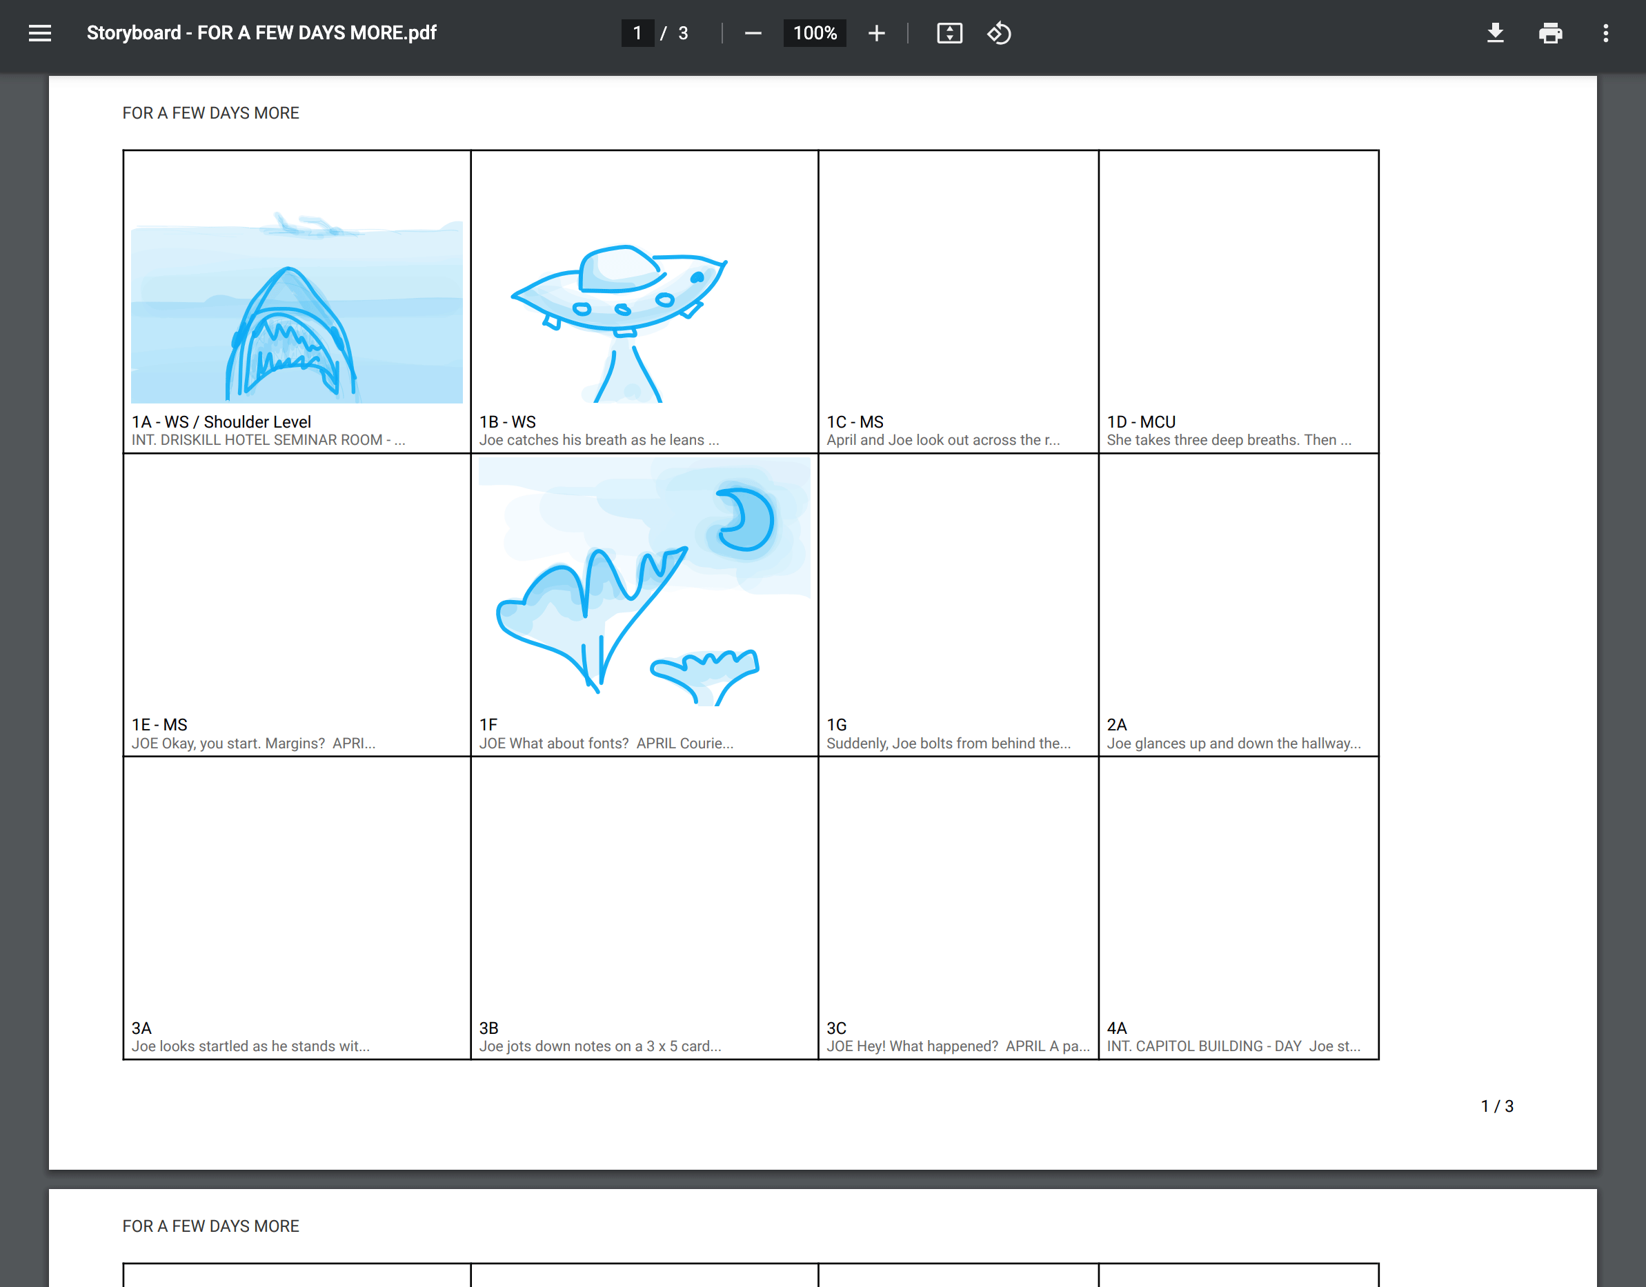Click 'Joe looks startled as he stands' text
The image size is (1646, 1287).
[x=251, y=1046]
